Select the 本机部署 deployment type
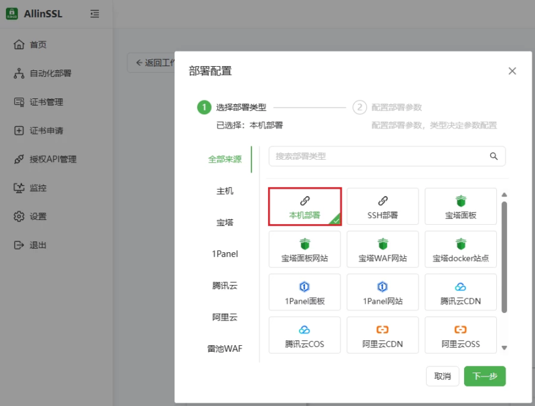 point(304,206)
